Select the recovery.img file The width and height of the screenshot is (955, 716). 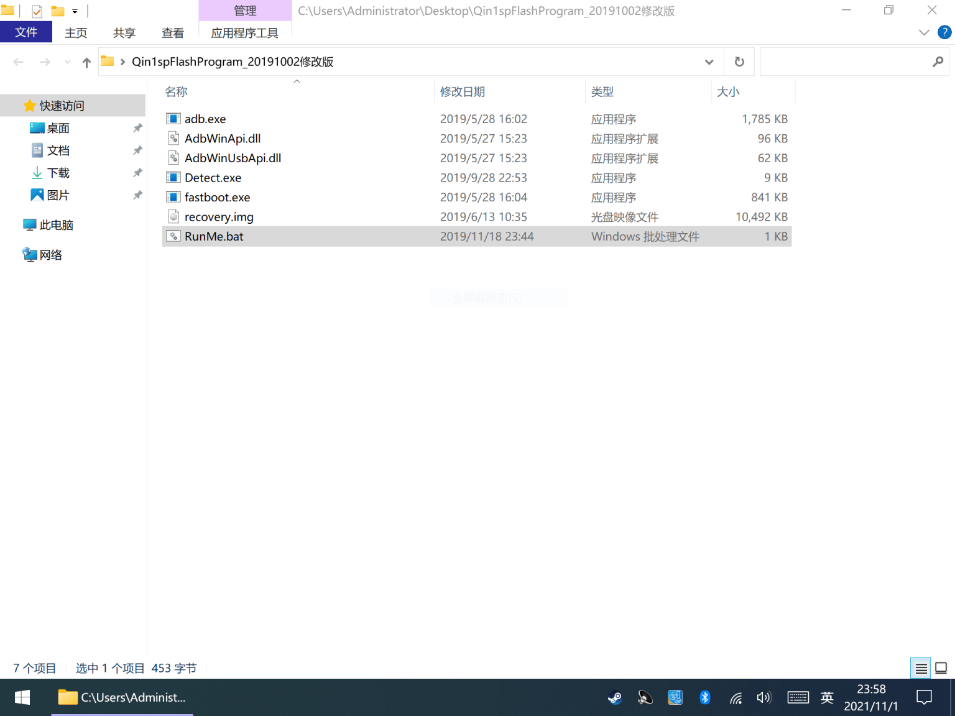tap(219, 217)
